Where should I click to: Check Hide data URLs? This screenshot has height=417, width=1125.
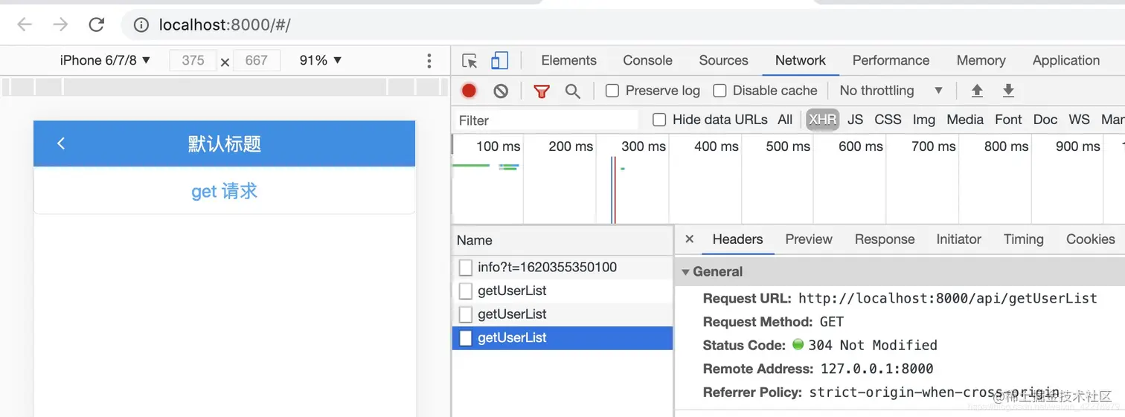[x=659, y=120]
